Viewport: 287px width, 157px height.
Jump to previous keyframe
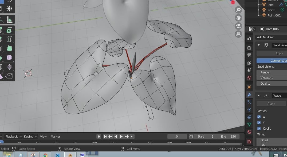[111, 137]
